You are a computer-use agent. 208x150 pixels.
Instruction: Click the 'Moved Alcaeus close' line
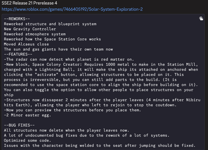coord(26,44)
